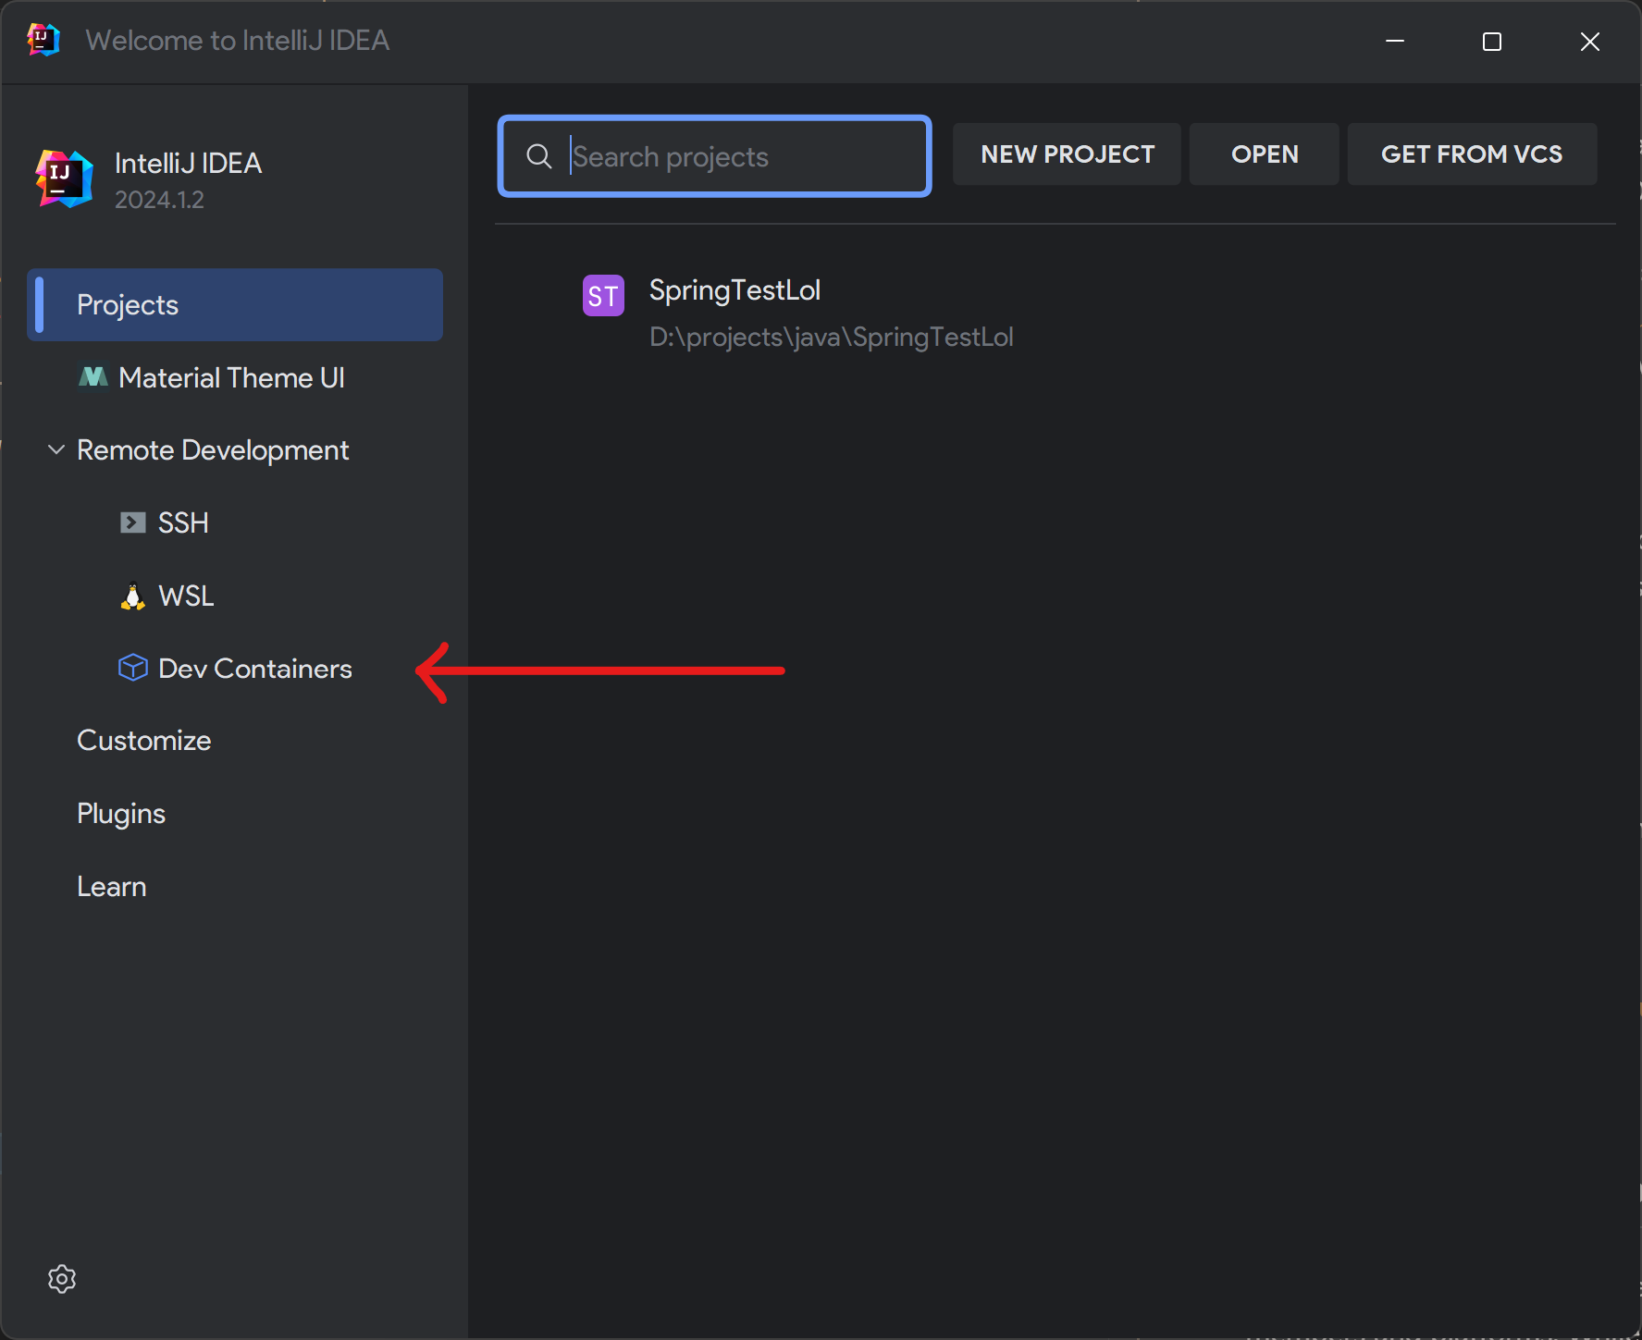The height and width of the screenshot is (1340, 1642).
Task: Click the New Project button
Action: (x=1067, y=154)
